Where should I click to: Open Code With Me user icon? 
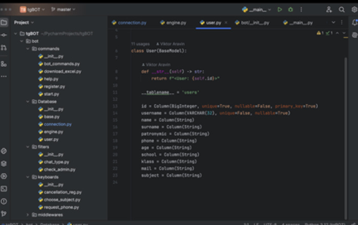(x=329, y=10)
